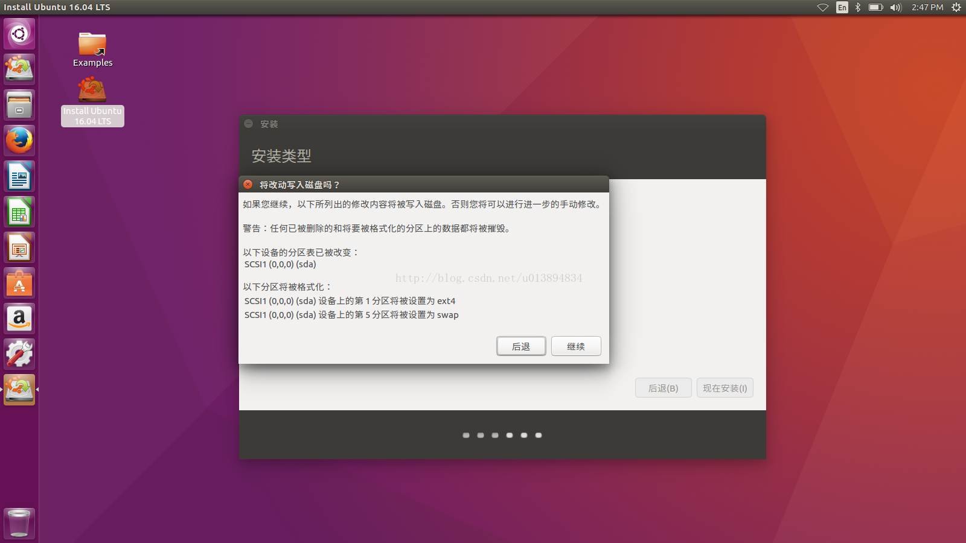
Task: Select Install Ubuntu 16.04 LTS desktop icon
Action: click(x=92, y=103)
